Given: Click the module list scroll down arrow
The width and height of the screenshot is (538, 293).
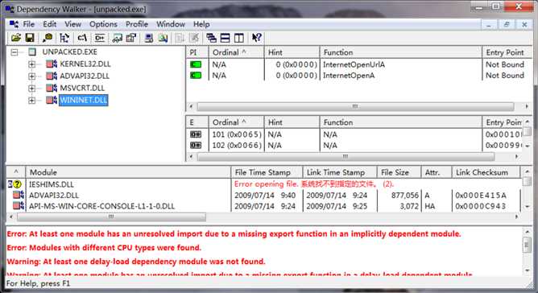Looking at the screenshot, I should point(528,207).
